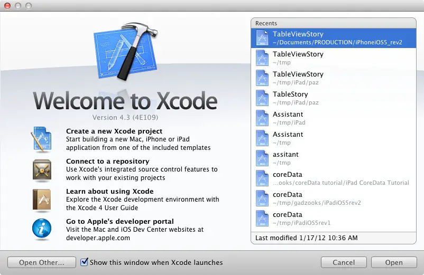Select Assistant project in ~/tmp/iPad
Screen dimensions: 424x275
pyautogui.click(x=288, y=118)
